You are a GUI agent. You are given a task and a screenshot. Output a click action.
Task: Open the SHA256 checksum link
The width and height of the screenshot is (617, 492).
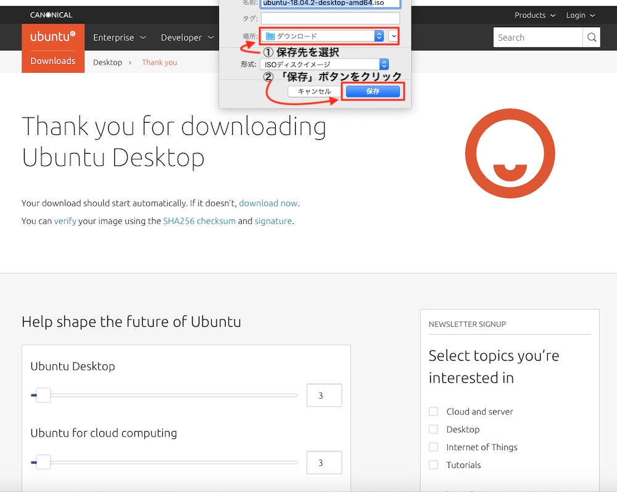(199, 221)
